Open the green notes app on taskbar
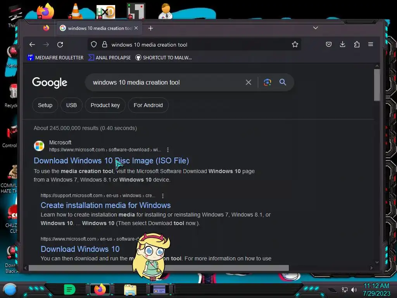 [x=70, y=289]
